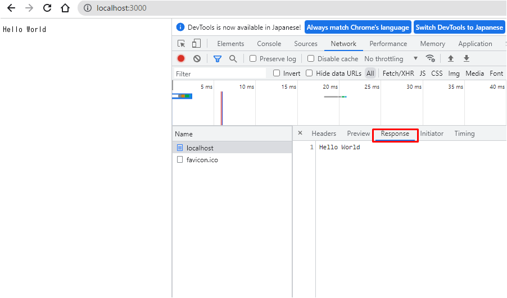Open the Application panel tab
Image resolution: width=507 pixels, height=298 pixels.
click(x=475, y=44)
